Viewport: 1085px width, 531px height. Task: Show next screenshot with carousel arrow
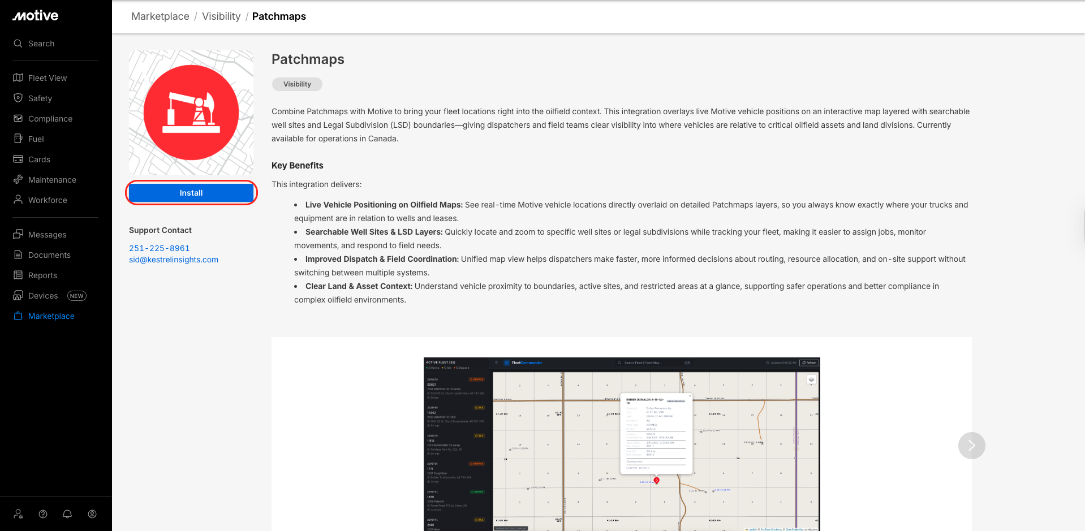971,446
